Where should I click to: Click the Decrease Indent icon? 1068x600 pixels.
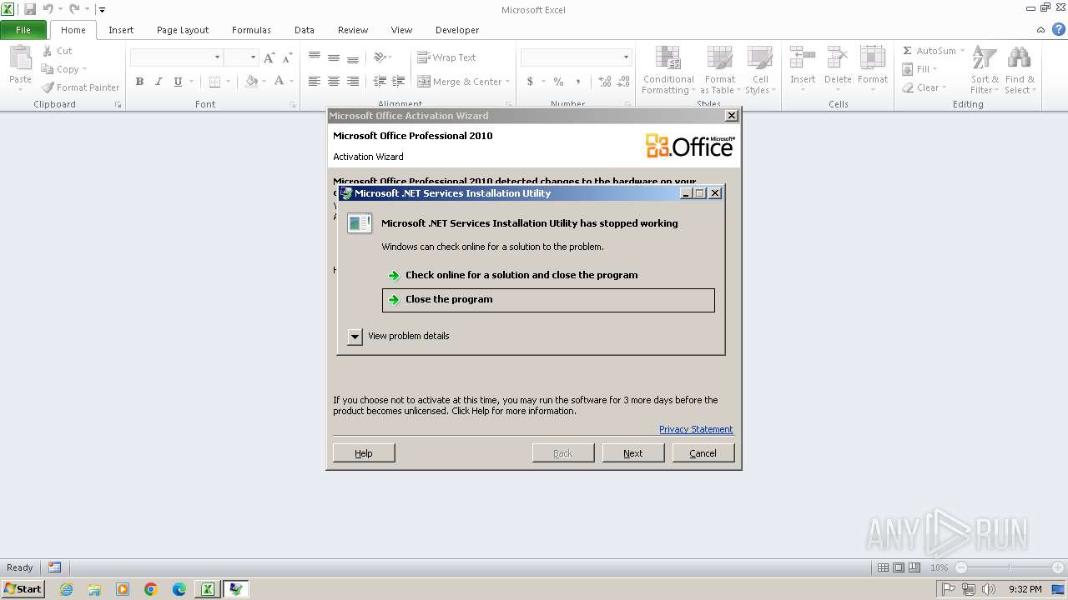click(380, 82)
